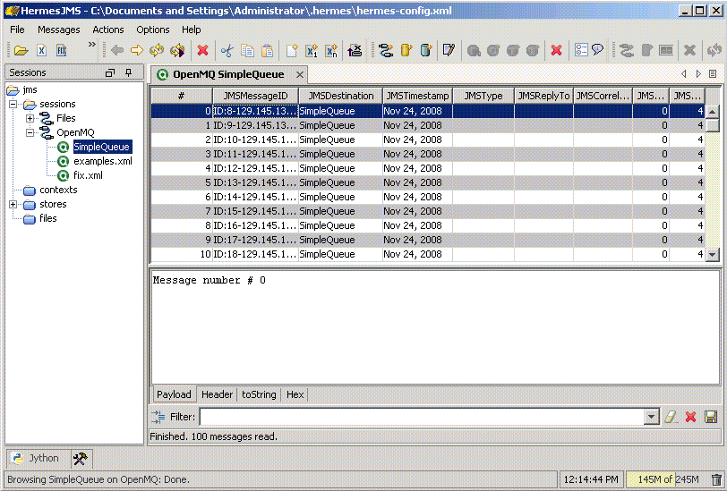Viewport: 727px width, 491px height.
Task: Clear the filter with the eraser icon
Action: coord(671,417)
